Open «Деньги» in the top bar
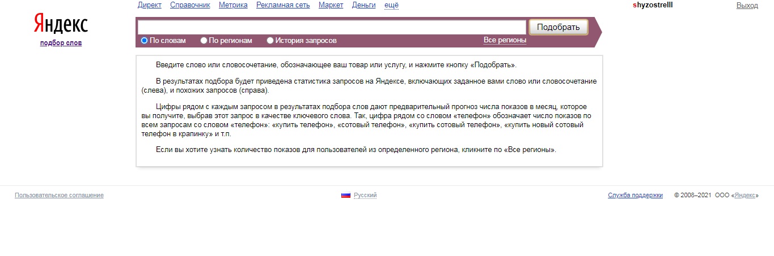The height and width of the screenshot is (256, 774). point(364,5)
